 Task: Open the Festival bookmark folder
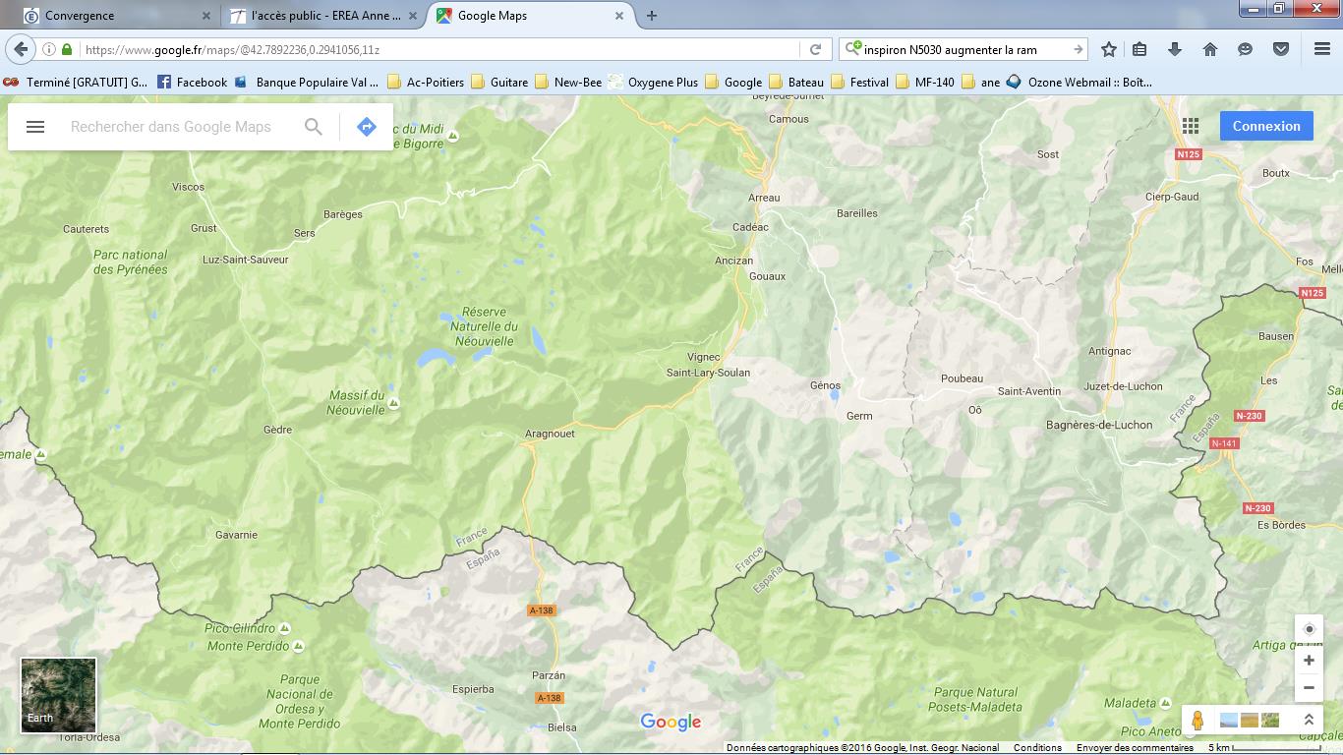(x=859, y=82)
